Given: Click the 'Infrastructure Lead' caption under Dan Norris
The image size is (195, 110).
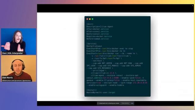Looking at the screenshot, I should (16, 81).
